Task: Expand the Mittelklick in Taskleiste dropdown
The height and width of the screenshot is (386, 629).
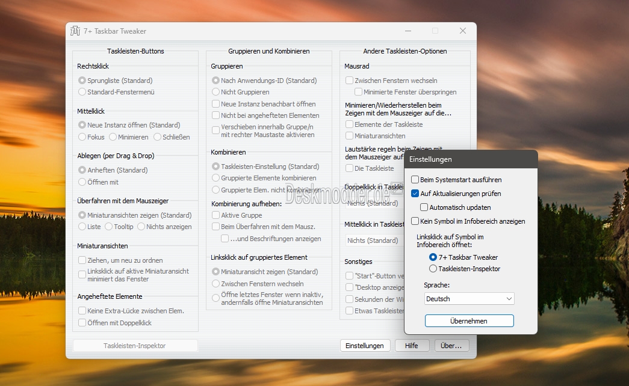Action: pyautogui.click(x=374, y=240)
